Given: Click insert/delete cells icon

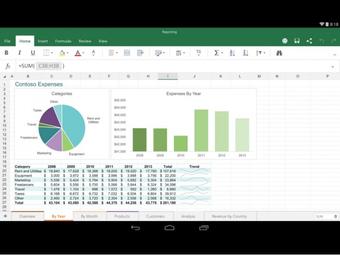Looking at the screenshot, I should click(199, 53).
